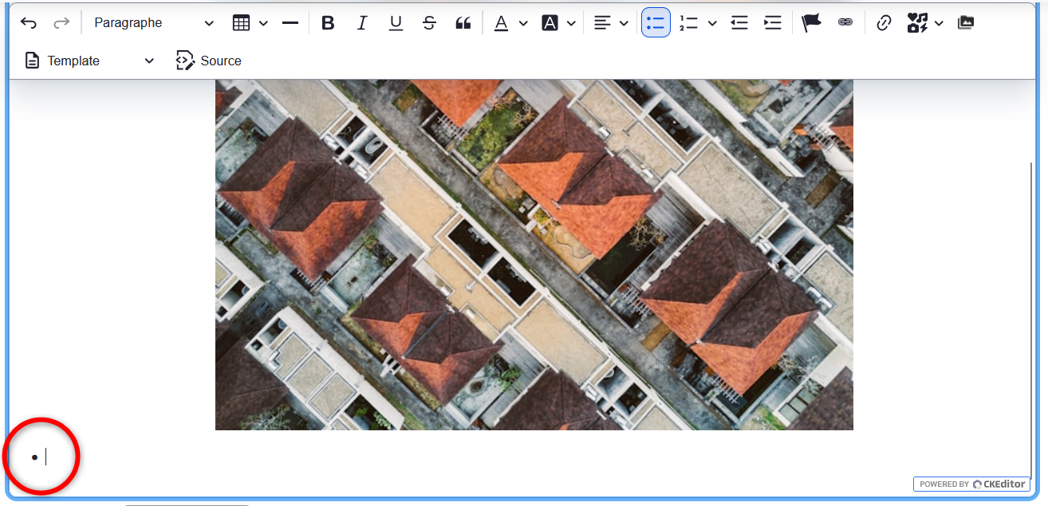Open the text alignment options

(602, 23)
